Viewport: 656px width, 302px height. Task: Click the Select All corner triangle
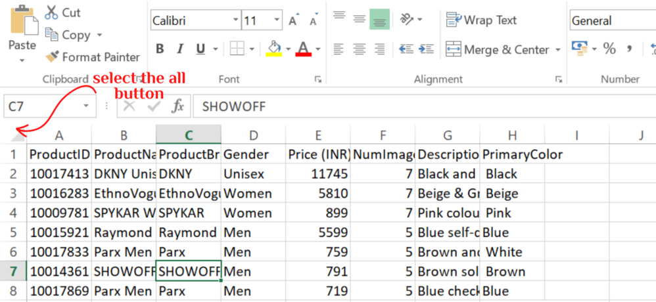coord(18,134)
